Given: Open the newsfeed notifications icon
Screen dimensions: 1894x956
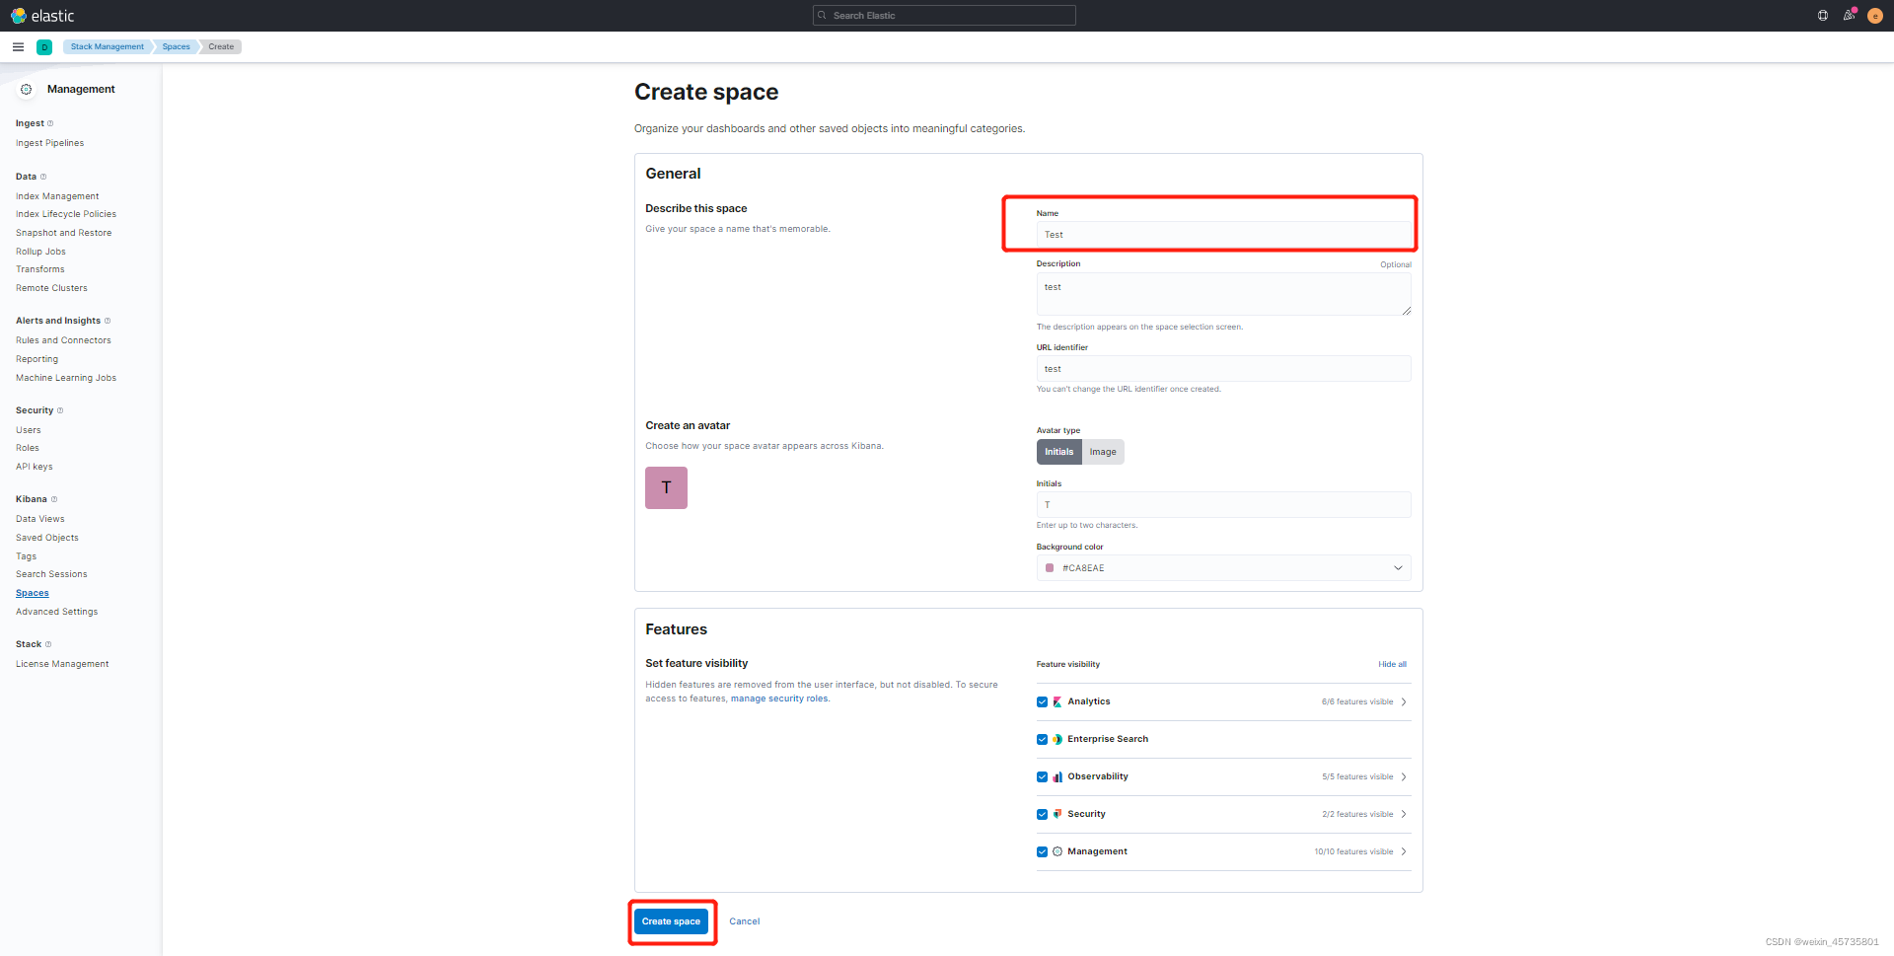Looking at the screenshot, I should (1849, 16).
